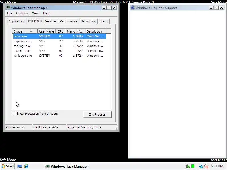Sort by Image Name column header

(x=25, y=31)
